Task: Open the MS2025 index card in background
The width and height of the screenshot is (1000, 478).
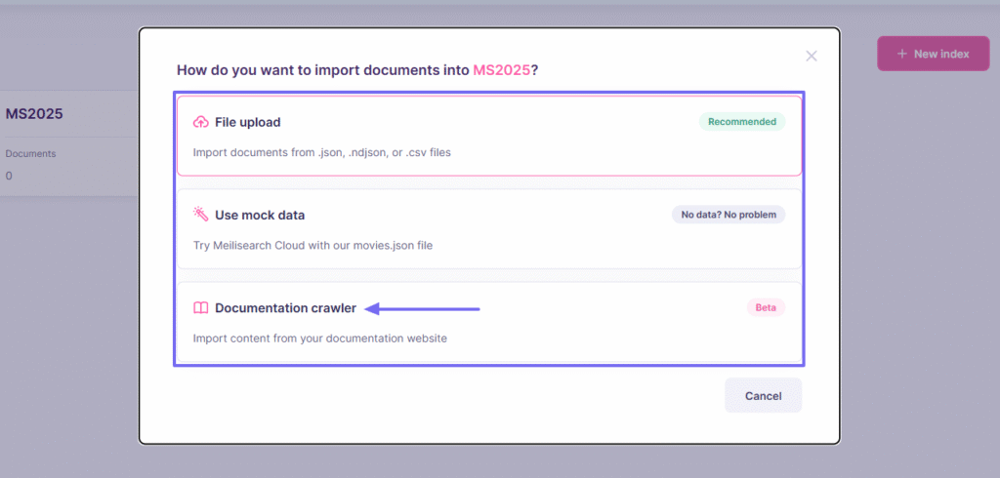Action: click(69, 143)
